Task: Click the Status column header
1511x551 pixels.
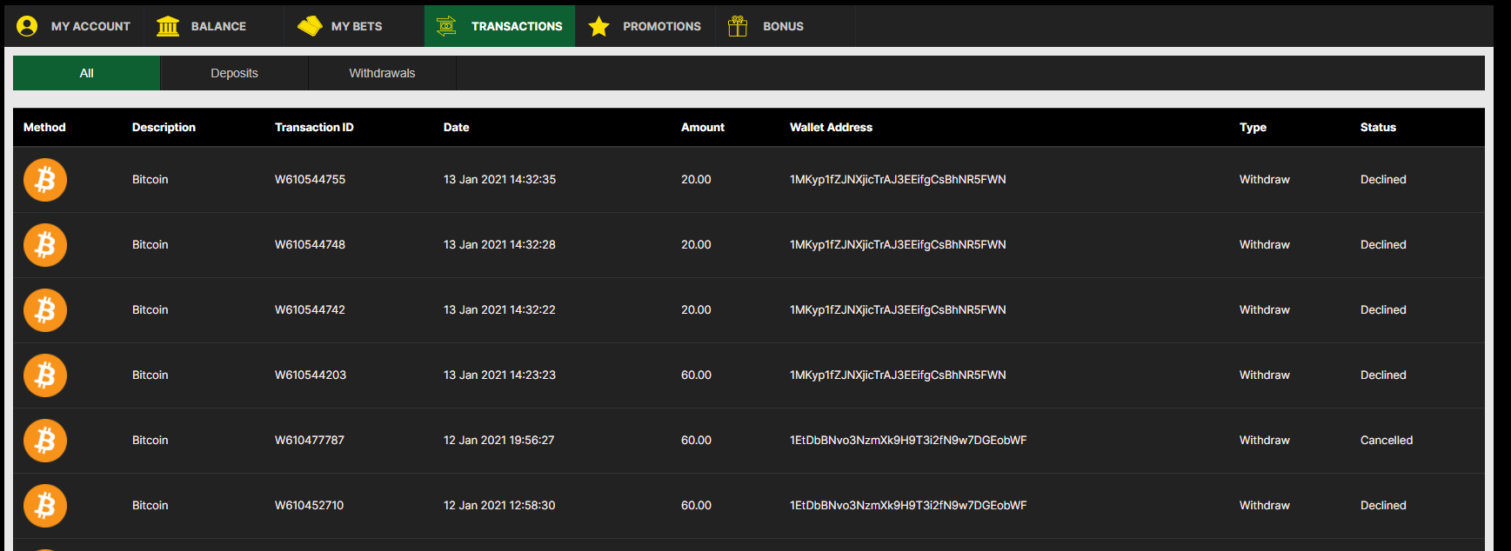Action: pyautogui.click(x=1378, y=127)
